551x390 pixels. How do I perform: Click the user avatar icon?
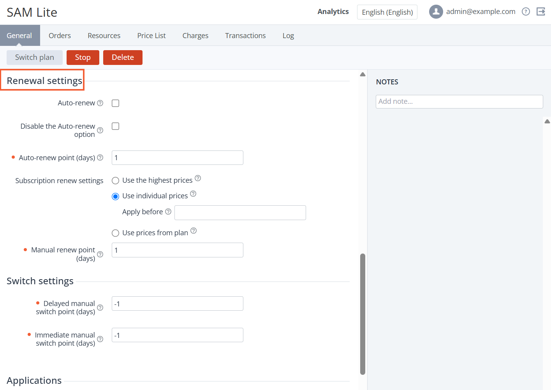[436, 12]
